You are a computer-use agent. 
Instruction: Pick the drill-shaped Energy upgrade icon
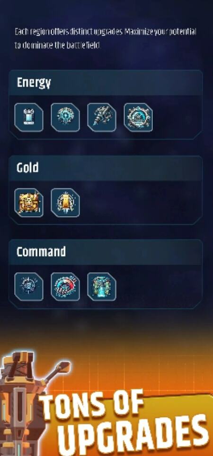pyautogui.click(x=102, y=117)
